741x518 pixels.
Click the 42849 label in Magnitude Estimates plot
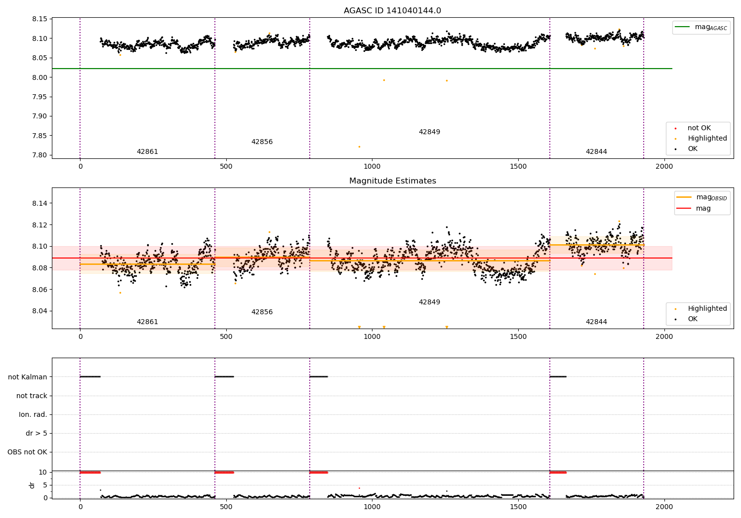coord(429,302)
